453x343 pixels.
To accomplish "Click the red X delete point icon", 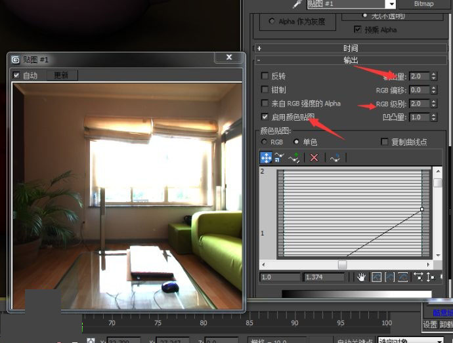I will (314, 157).
